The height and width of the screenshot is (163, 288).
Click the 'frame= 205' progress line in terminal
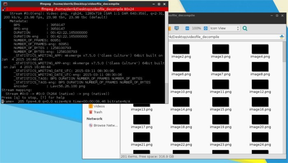(66, 101)
